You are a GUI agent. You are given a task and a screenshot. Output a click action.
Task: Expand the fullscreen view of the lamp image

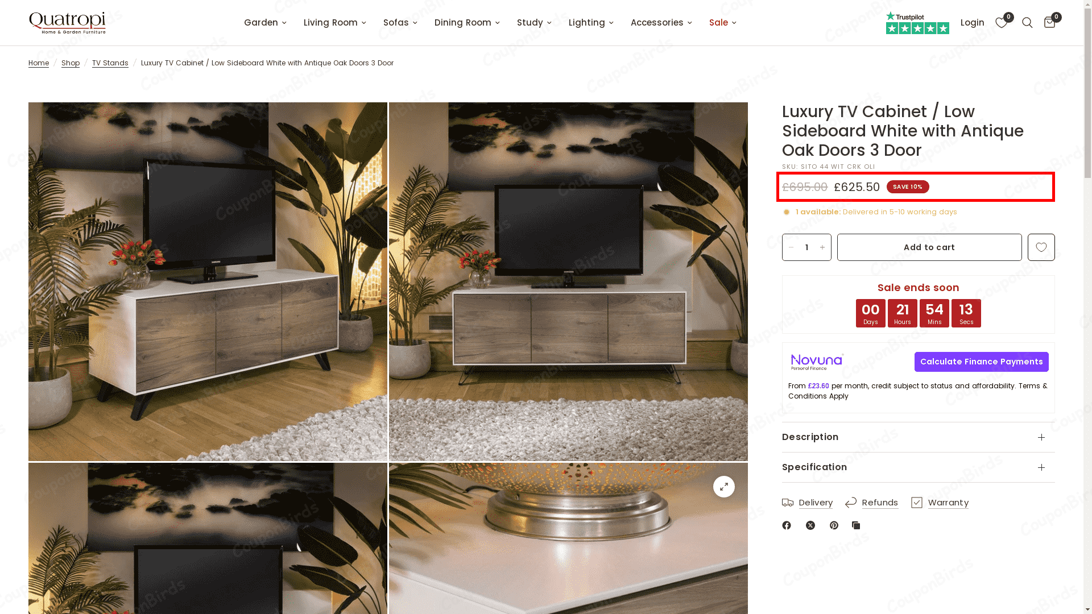723,487
